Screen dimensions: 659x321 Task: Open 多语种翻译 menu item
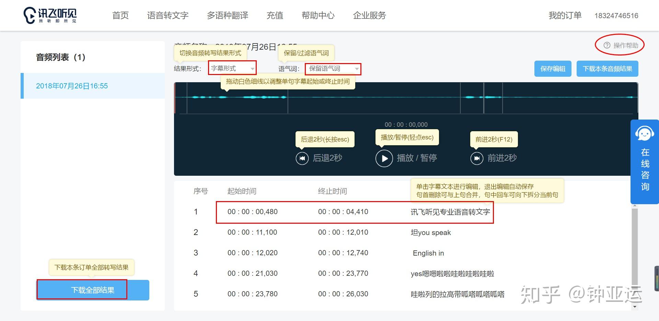coord(228,15)
